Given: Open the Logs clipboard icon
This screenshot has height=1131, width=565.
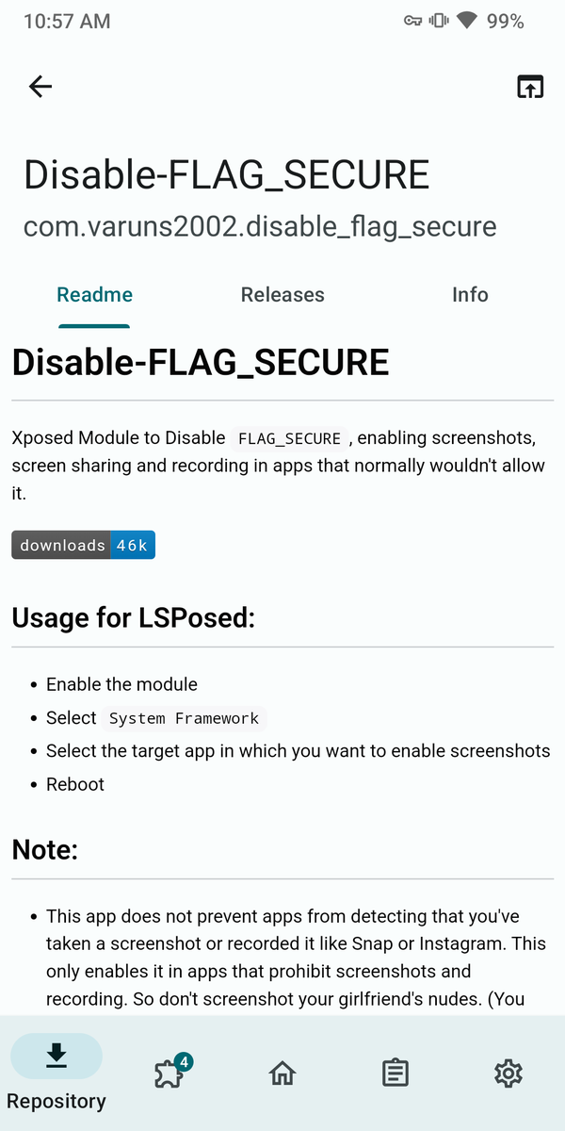Looking at the screenshot, I should [395, 1073].
